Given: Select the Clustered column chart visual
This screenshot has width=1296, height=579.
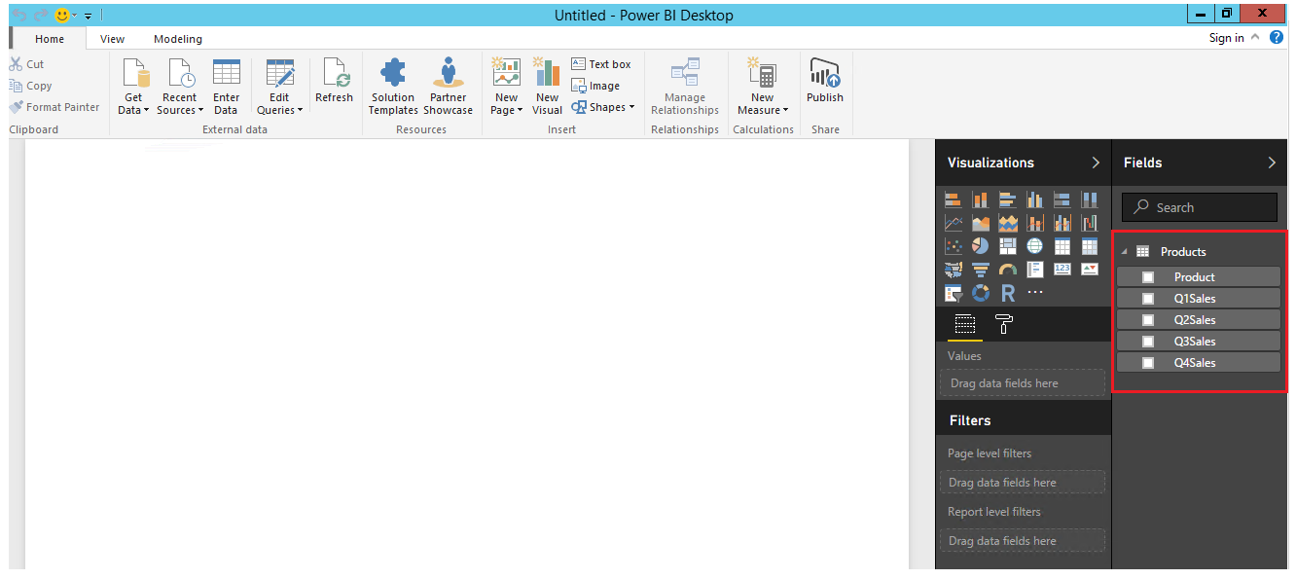Looking at the screenshot, I should [x=1035, y=199].
